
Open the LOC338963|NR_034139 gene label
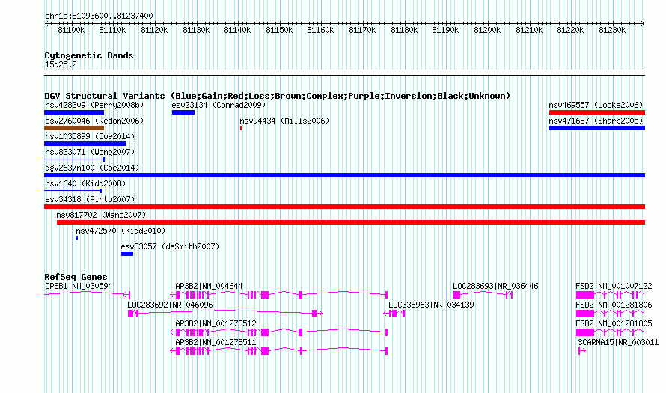tap(431, 305)
